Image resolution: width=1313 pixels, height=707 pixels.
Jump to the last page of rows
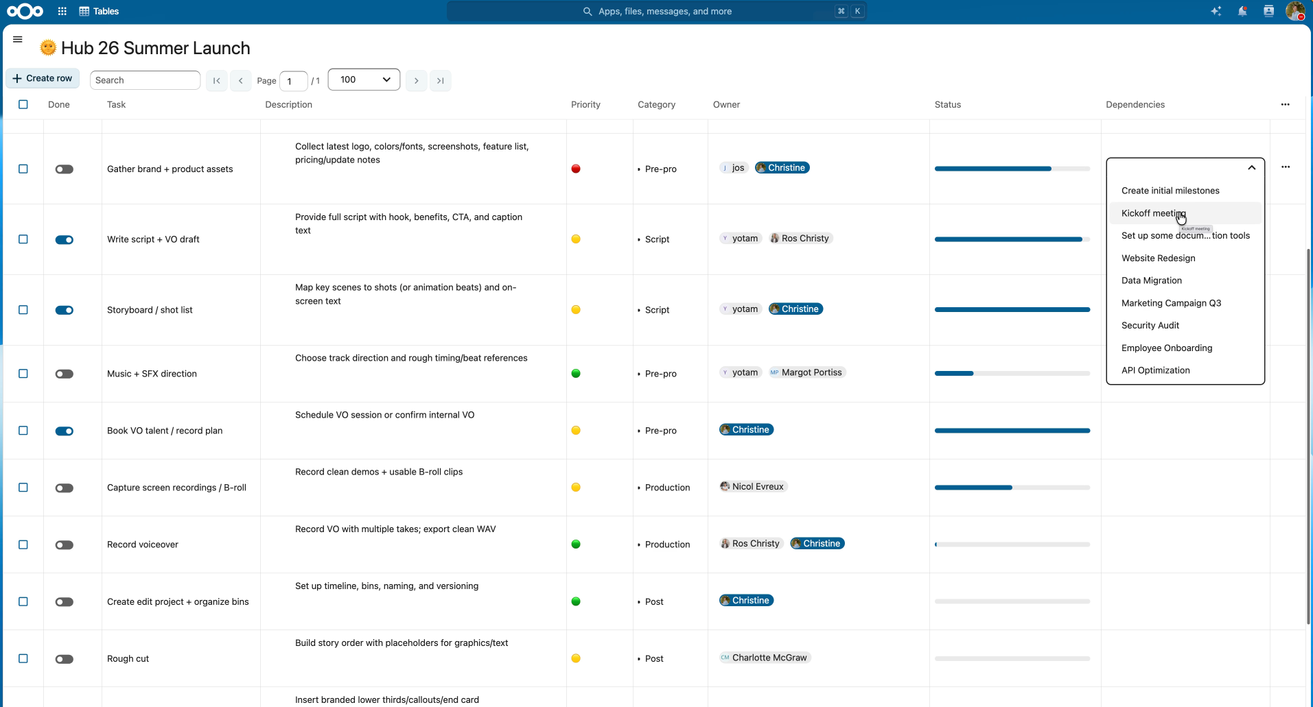441,80
